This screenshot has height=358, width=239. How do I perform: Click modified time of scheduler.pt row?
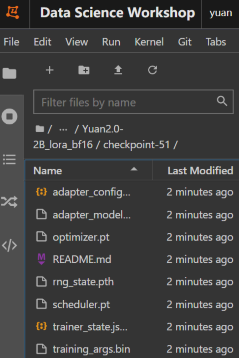point(200,305)
